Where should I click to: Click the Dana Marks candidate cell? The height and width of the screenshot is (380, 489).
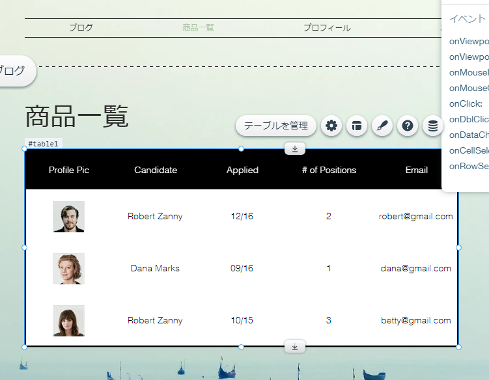point(155,268)
